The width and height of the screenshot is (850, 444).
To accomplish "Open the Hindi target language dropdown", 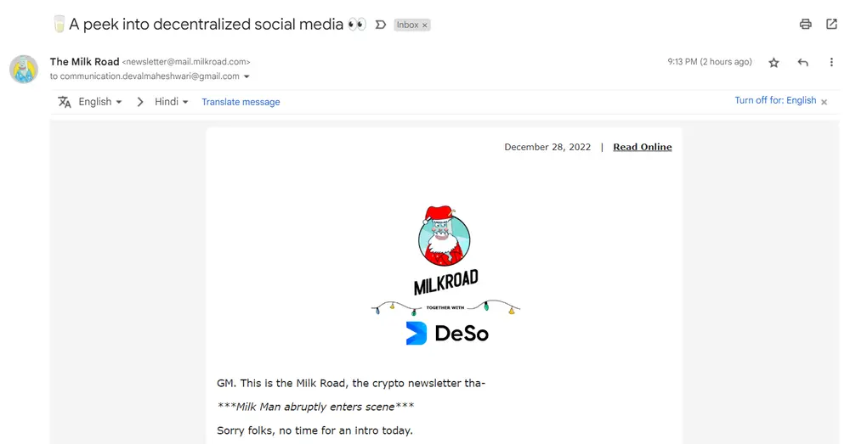I will [x=172, y=102].
